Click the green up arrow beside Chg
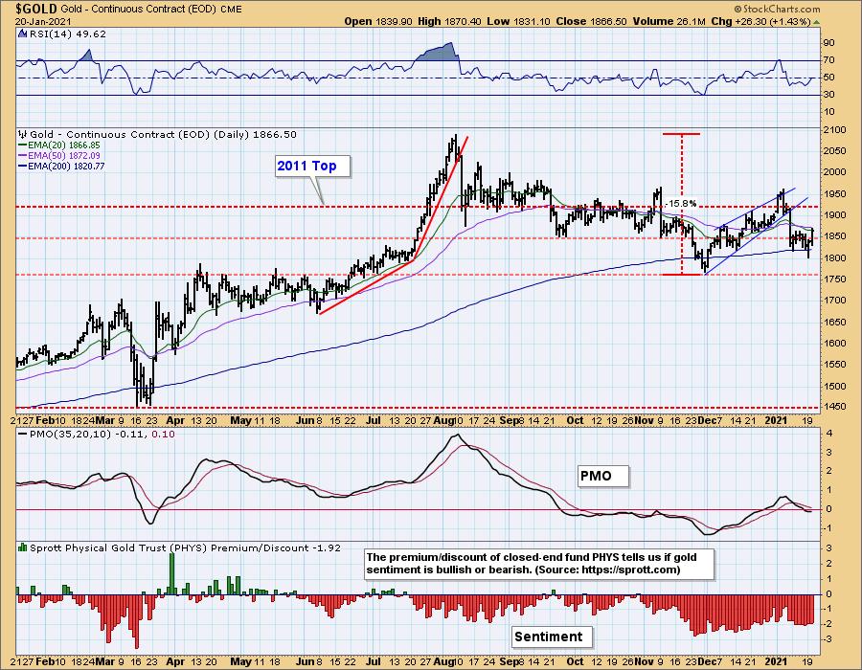This screenshot has height=670, width=862. tap(816, 22)
